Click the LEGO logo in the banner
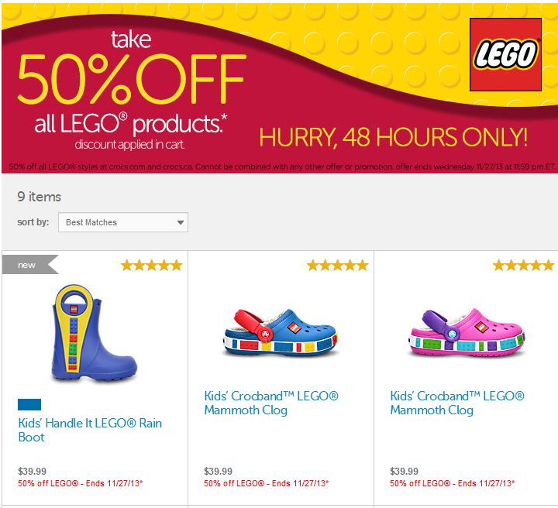The width and height of the screenshot is (558, 508). 506,55
